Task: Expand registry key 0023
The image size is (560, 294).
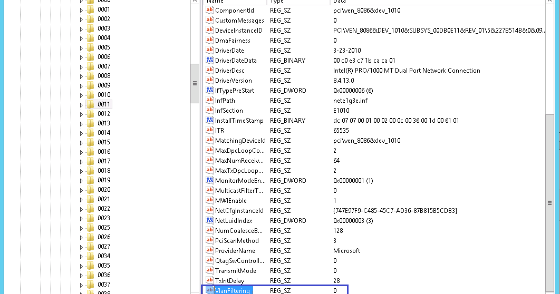Action: click(x=81, y=219)
